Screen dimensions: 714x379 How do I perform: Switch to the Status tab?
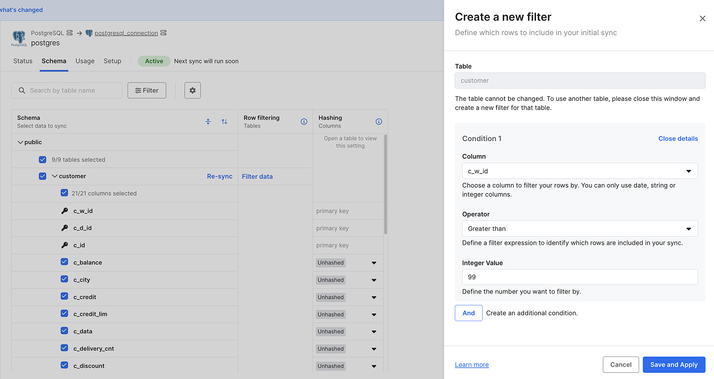tap(23, 61)
